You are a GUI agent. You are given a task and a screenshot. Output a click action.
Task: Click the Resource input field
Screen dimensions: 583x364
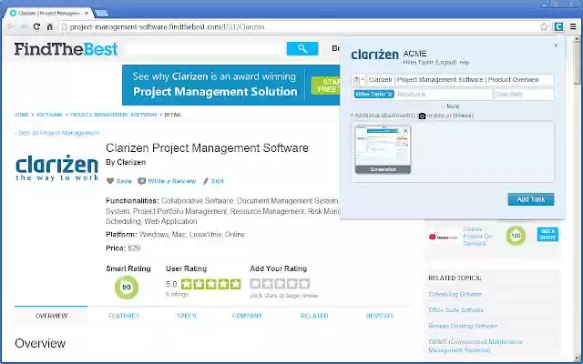(x=443, y=95)
